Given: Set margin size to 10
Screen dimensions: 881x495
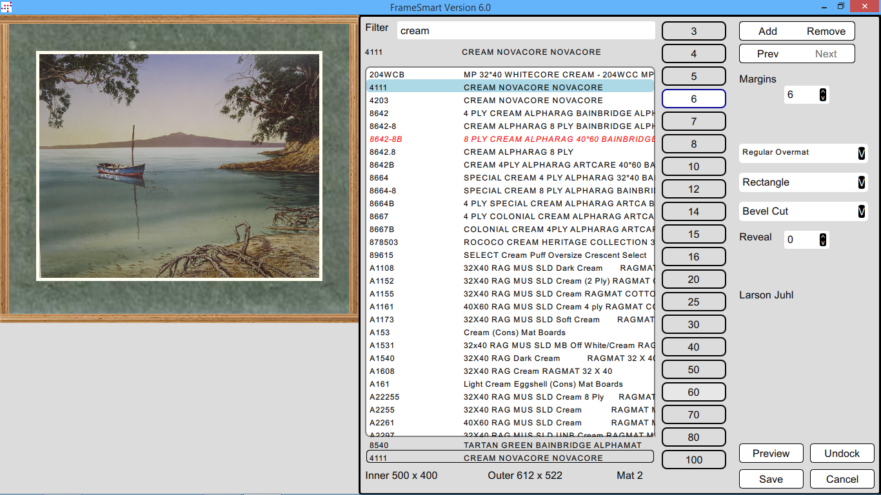Looking at the screenshot, I should click(693, 166).
